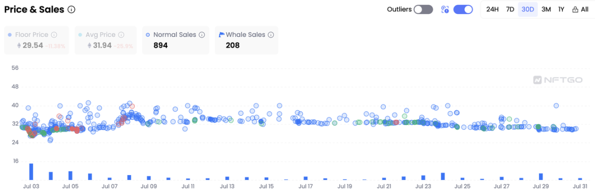Toggle the Outliers switch on
Viewport: 595px width, 194px height.
pos(423,9)
